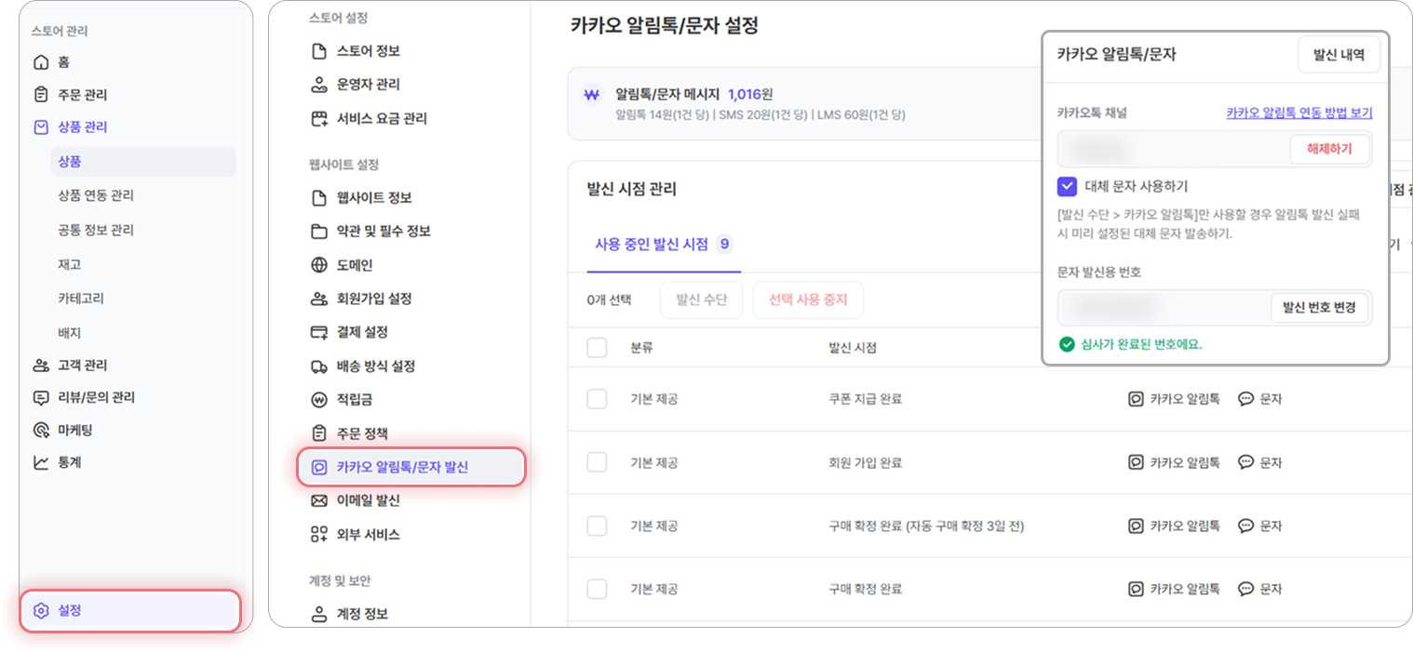Open 카테고리 in sidebar
This screenshot has height=652, width=1413.
(x=81, y=299)
